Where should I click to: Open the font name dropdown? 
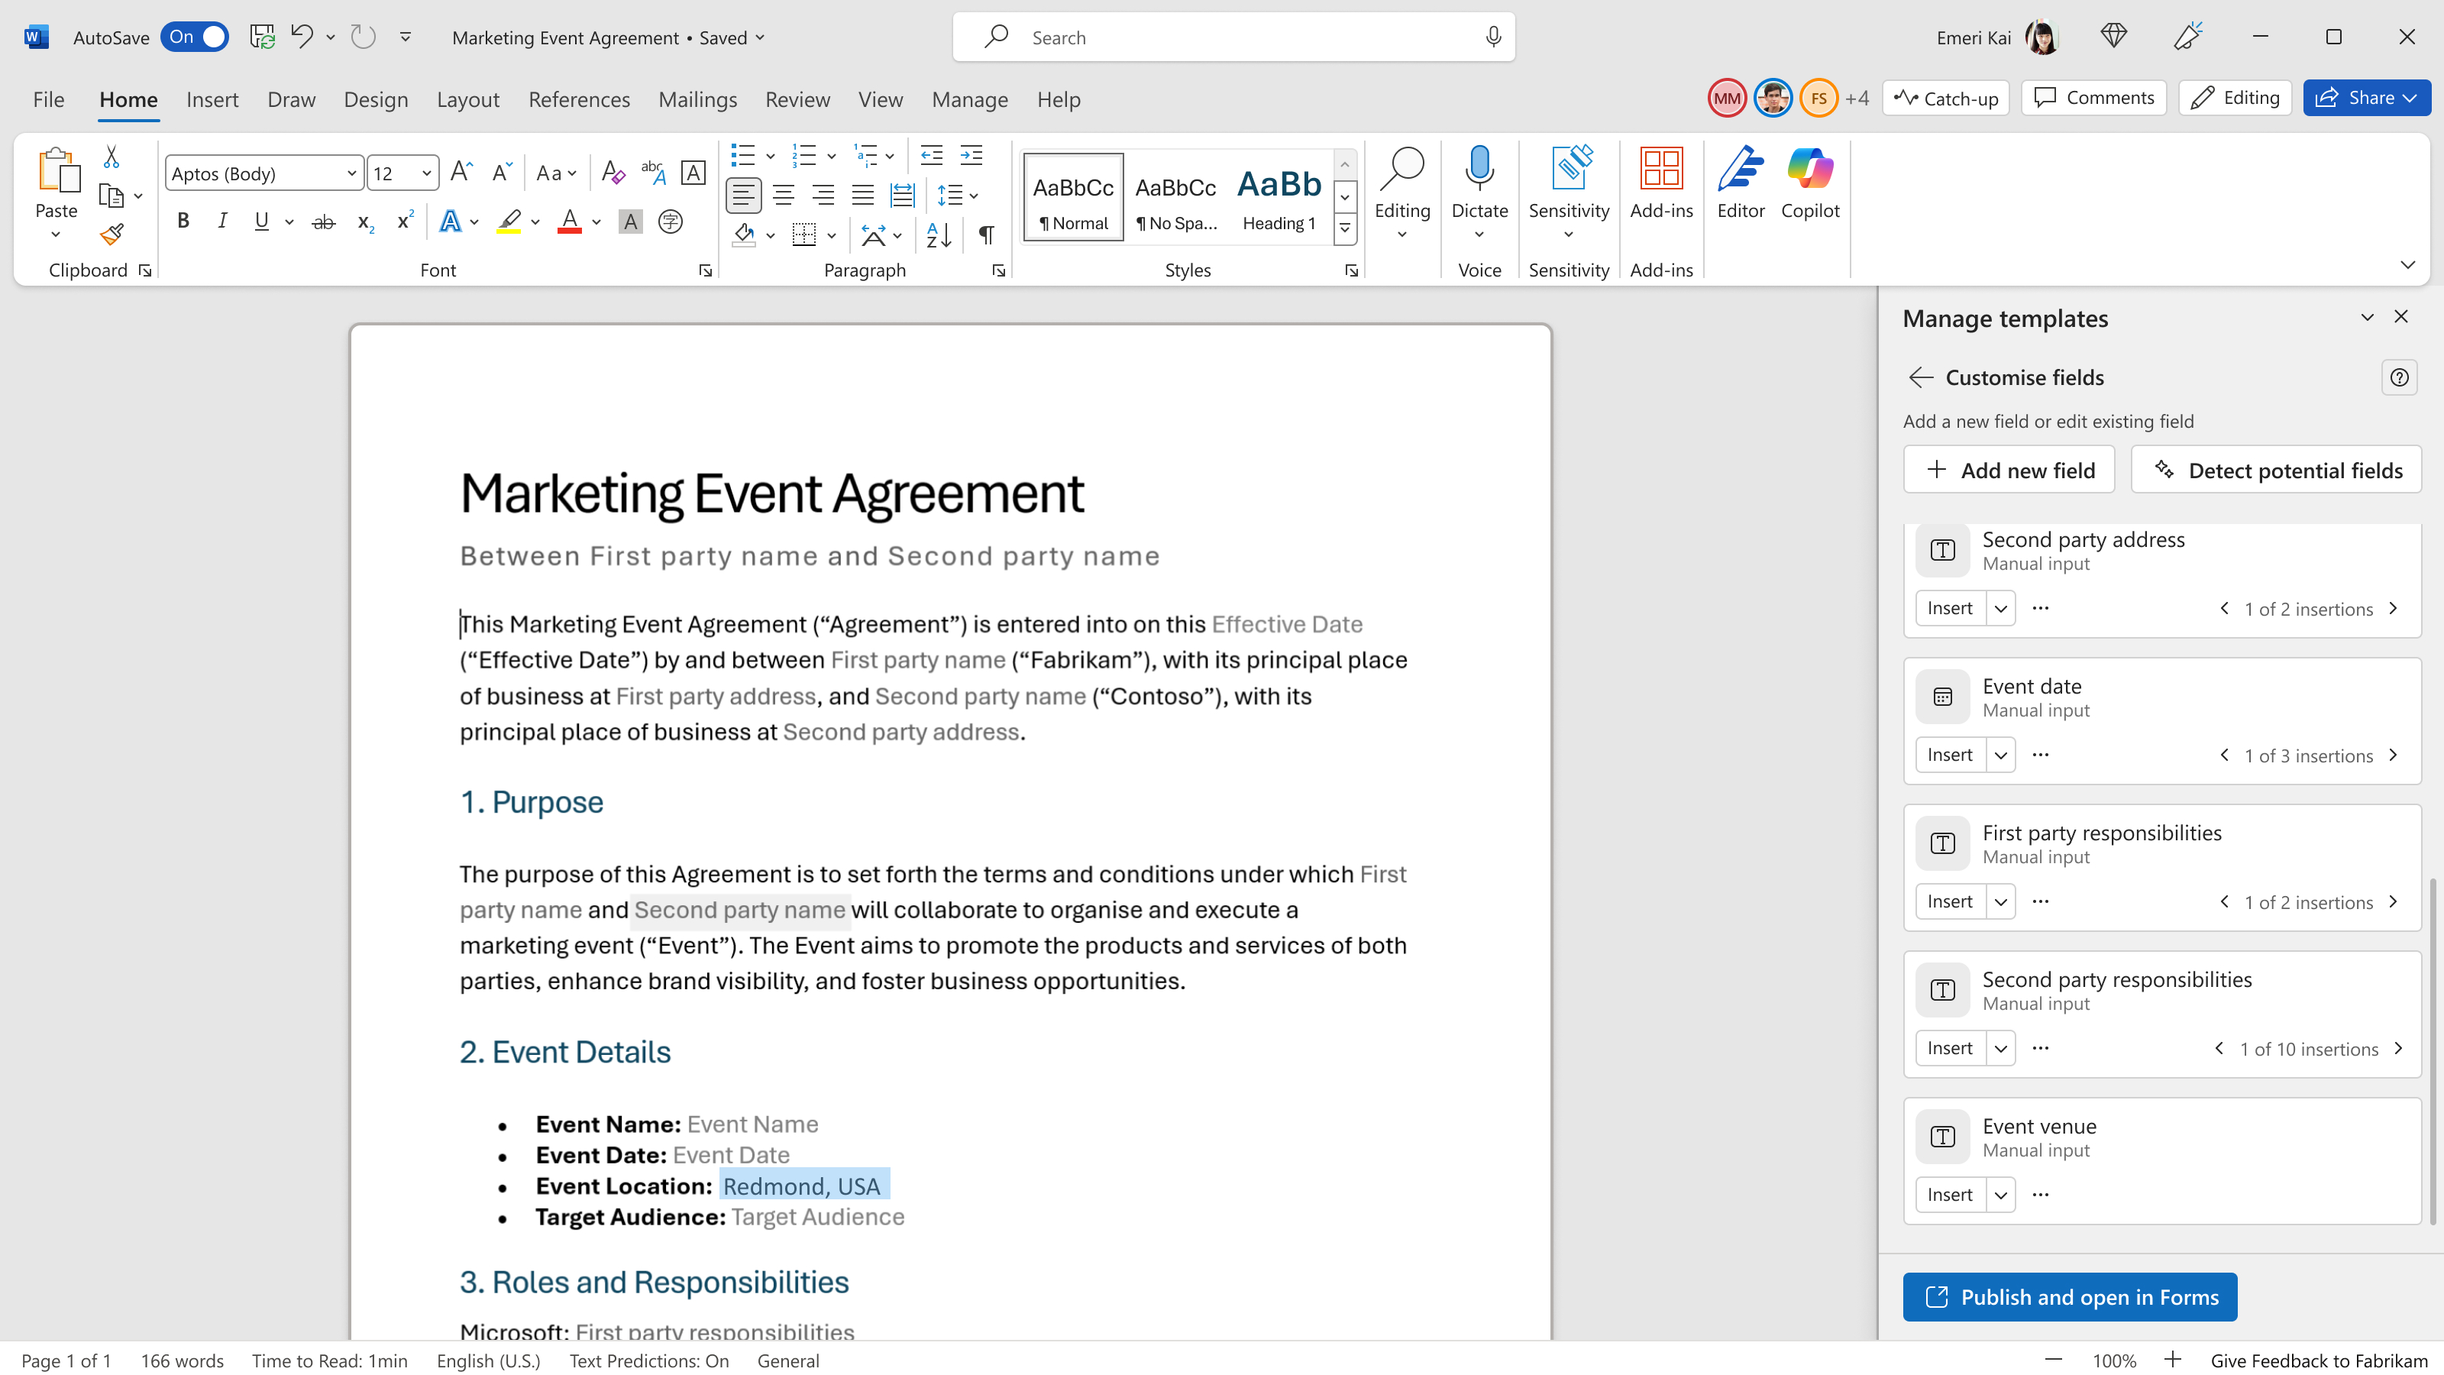(x=351, y=173)
